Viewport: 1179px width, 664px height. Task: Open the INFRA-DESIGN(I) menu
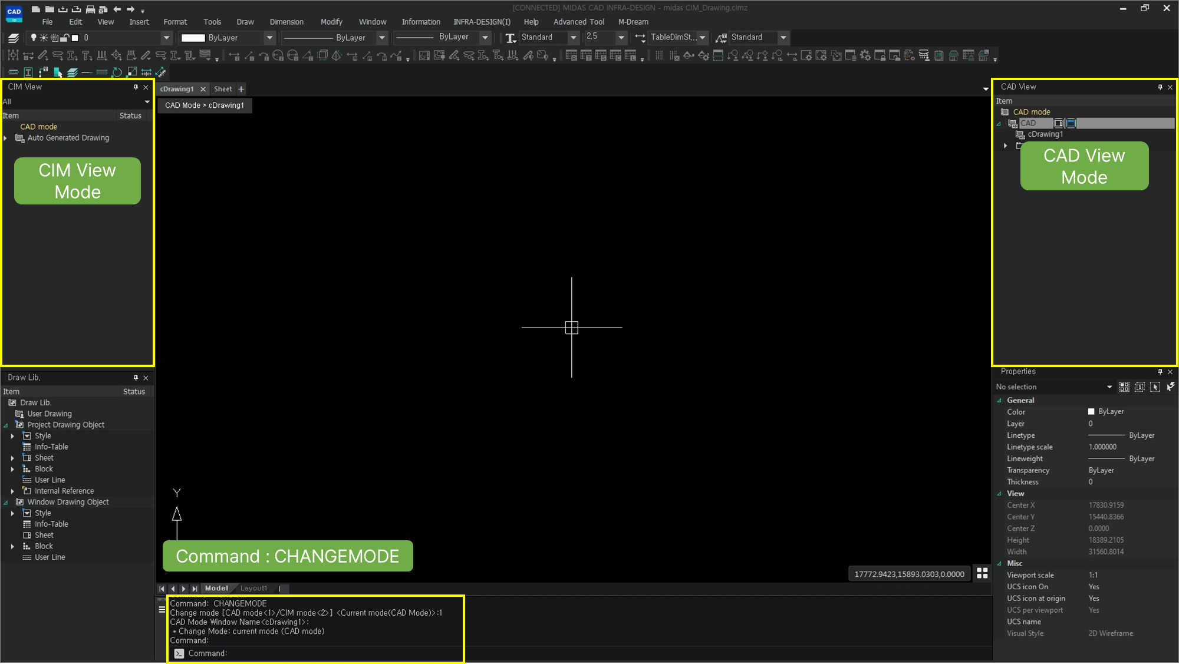coord(482,22)
